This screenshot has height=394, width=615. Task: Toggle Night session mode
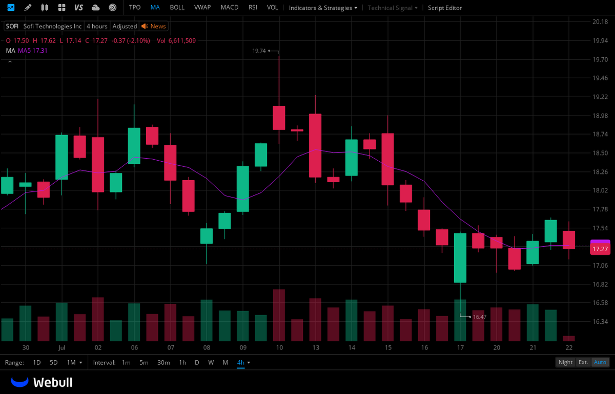(x=566, y=362)
